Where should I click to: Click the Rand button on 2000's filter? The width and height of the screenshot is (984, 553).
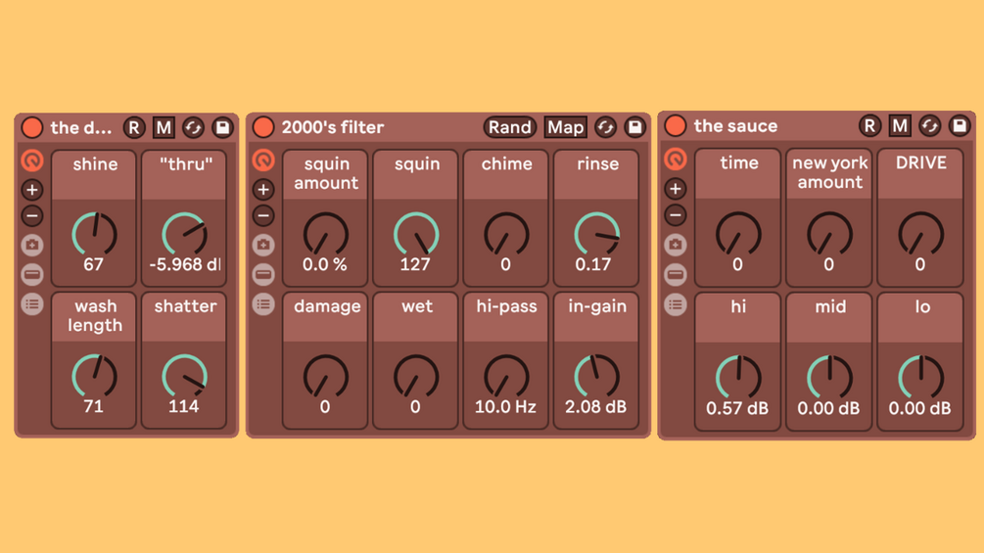(x=509, y=127)
